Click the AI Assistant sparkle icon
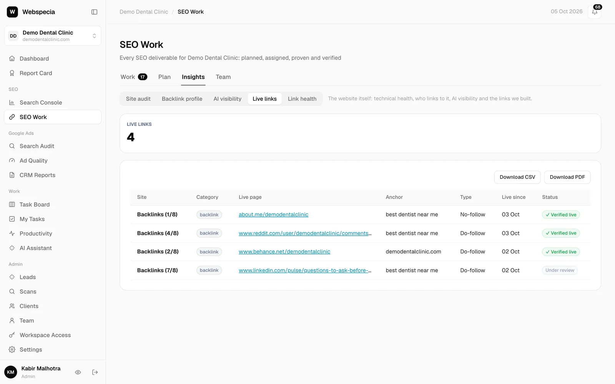 tap(12, 248)
